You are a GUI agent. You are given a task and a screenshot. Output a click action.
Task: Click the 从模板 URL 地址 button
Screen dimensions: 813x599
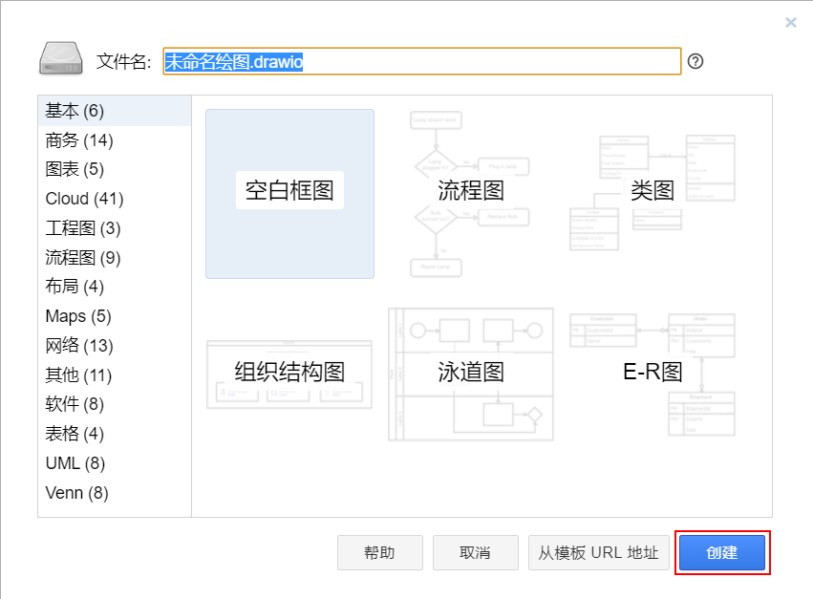click(598, 553)
